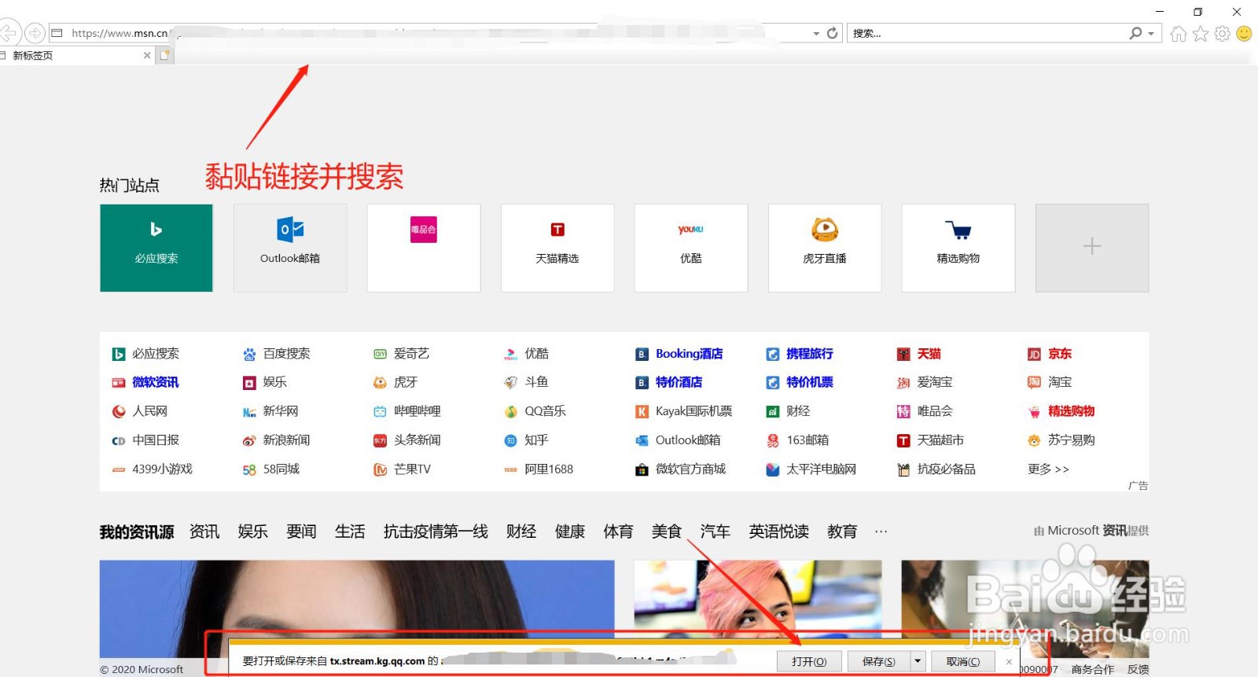1258x677 pixels.
Task: Click the 打开(O) button in download bar
Action: tap(809, 661)
